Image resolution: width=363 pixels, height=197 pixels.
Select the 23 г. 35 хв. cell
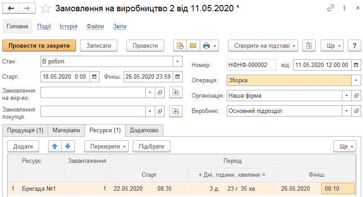click(251, 188)
